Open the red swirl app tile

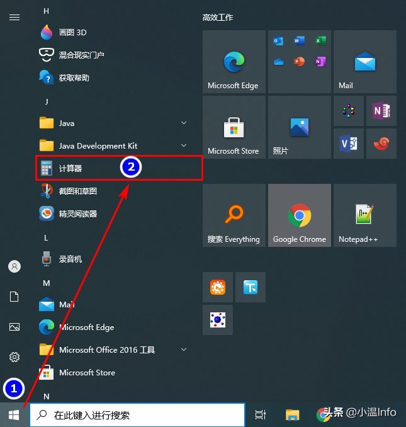(x=381, y=144)
